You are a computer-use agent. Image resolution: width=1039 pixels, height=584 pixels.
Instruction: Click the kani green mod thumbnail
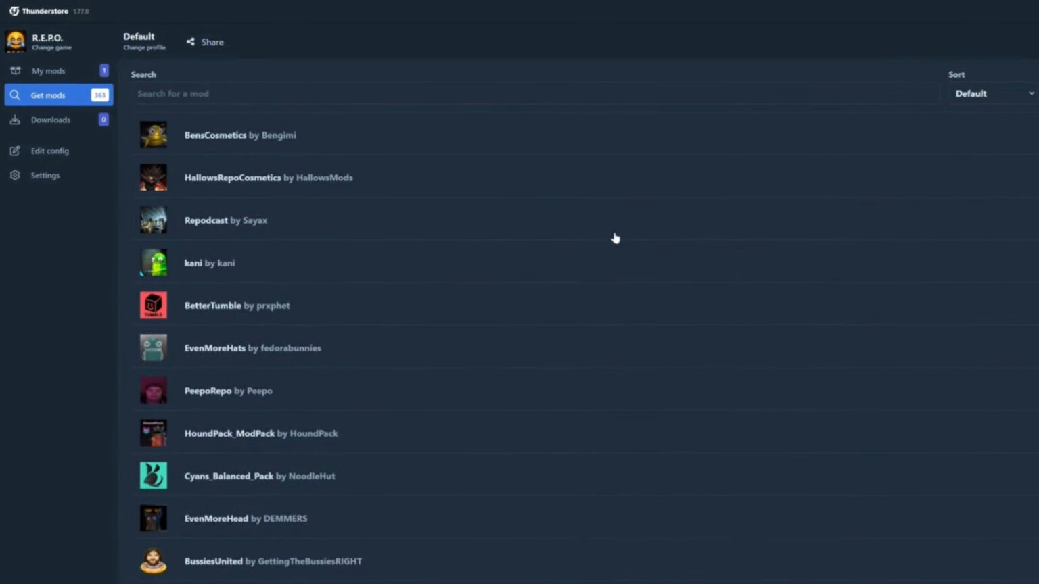pos(154,263)
